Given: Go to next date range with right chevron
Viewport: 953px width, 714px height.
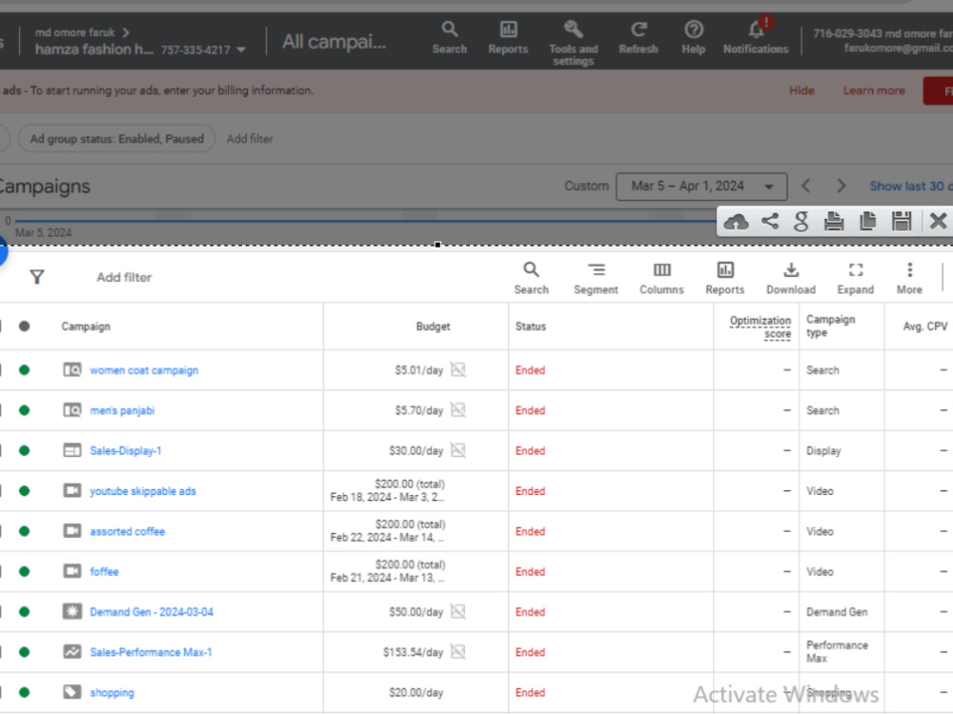Looking at the screenshot, I should point(841,186).
